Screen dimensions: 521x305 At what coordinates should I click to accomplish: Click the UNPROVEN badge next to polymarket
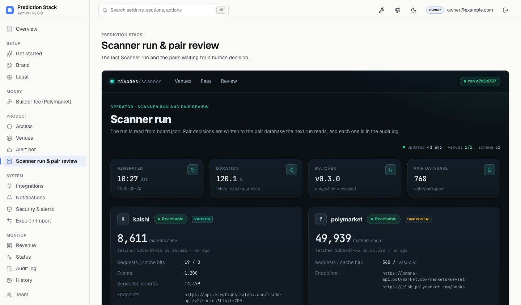point(418,219)
